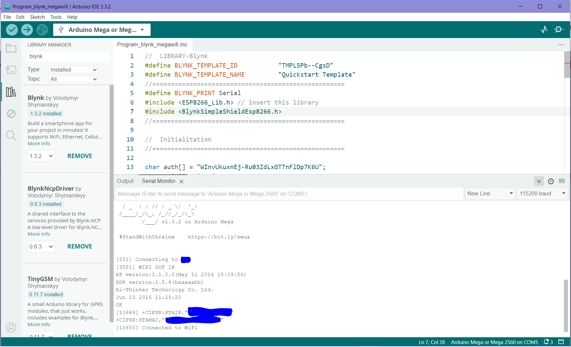Viewport: 571px width, 347px height.
Task: Switch to the Output tab
Action: (x=125, y=181)
